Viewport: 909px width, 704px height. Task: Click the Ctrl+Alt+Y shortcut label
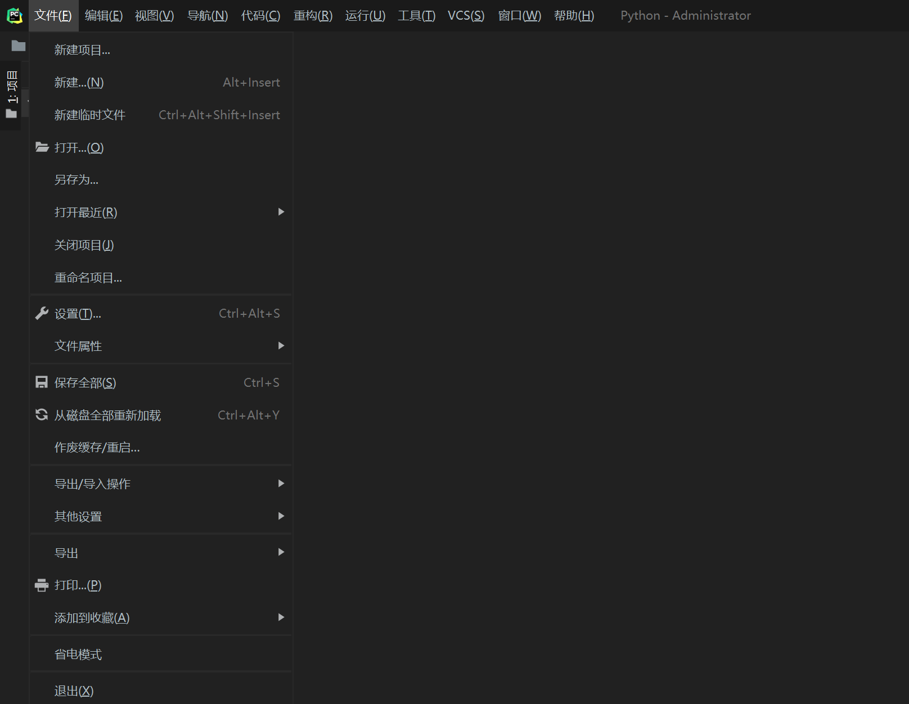point(249,415)
